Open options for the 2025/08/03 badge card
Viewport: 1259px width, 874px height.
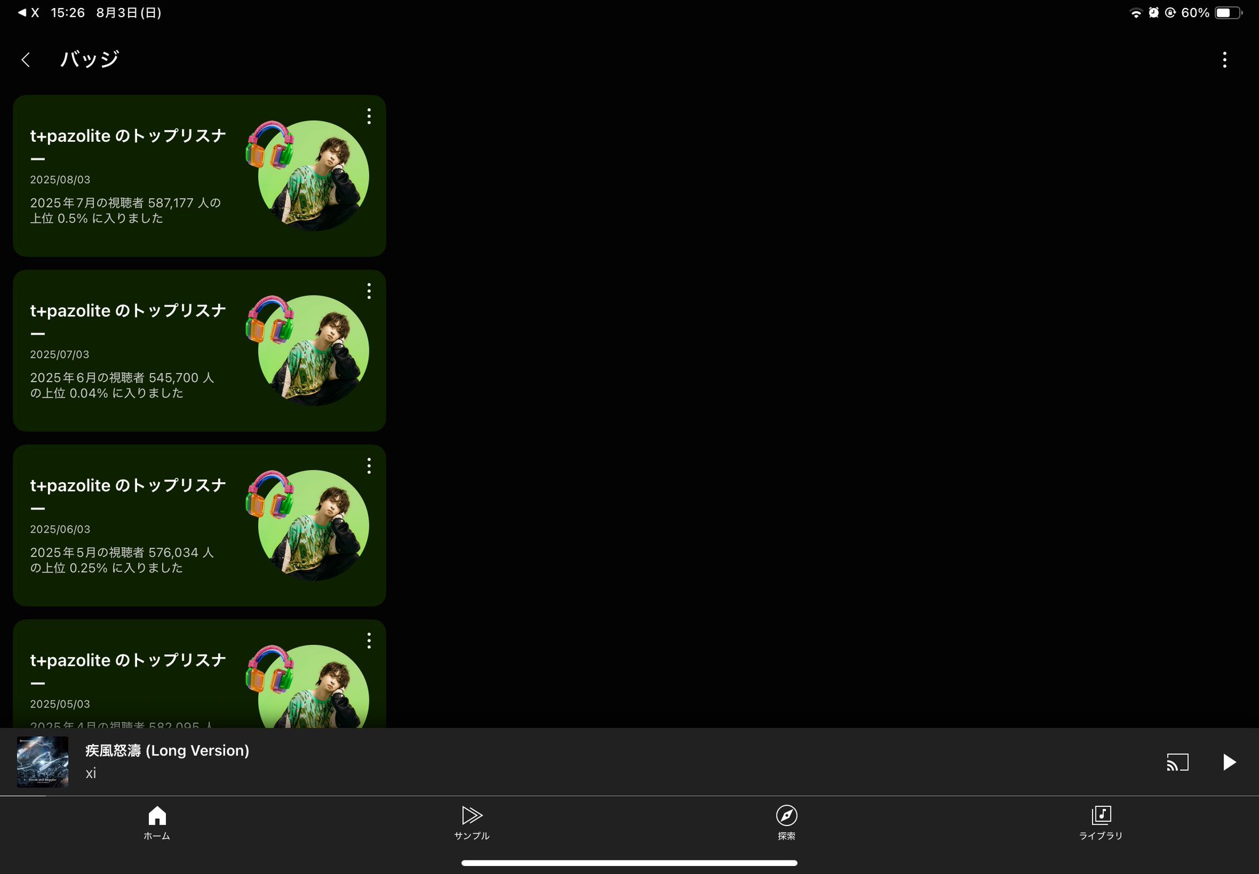[369, 116]
